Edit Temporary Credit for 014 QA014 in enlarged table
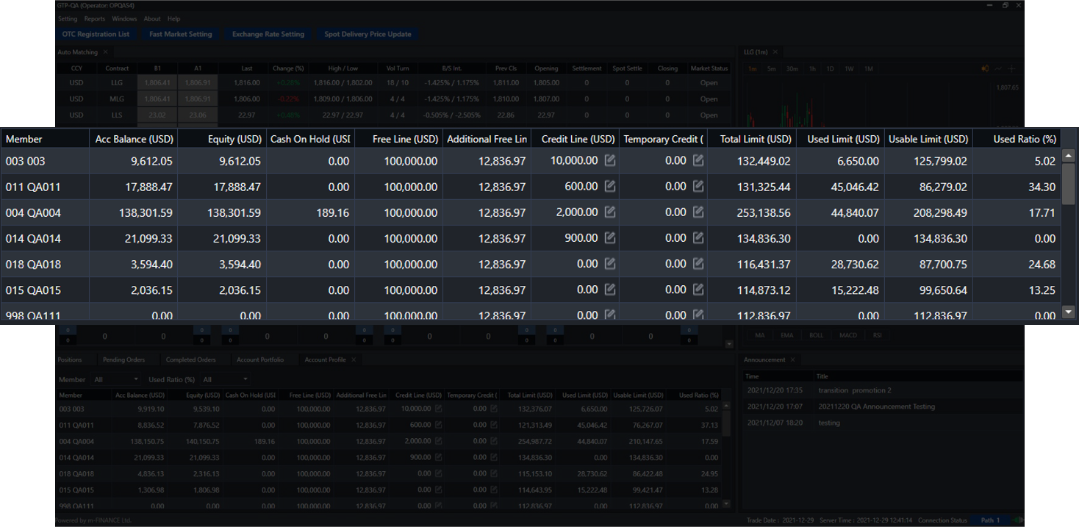 698,238
